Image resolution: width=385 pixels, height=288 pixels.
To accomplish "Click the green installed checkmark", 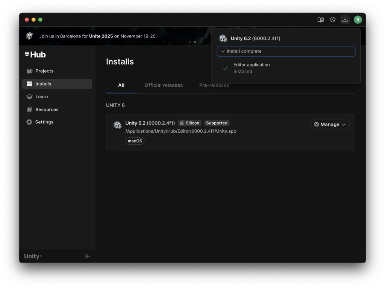I will coord(225,68).
